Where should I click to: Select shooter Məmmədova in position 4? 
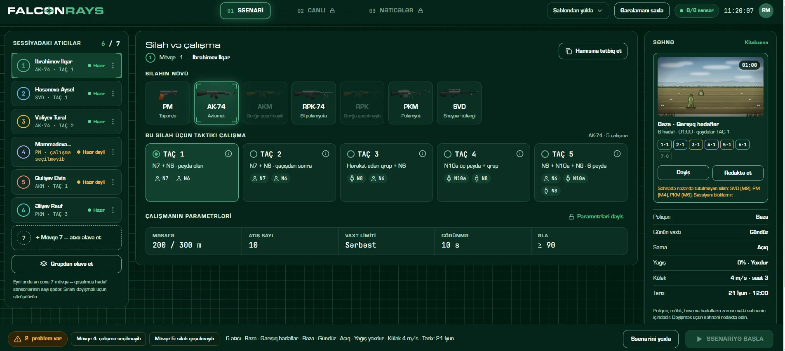(66, 152)
